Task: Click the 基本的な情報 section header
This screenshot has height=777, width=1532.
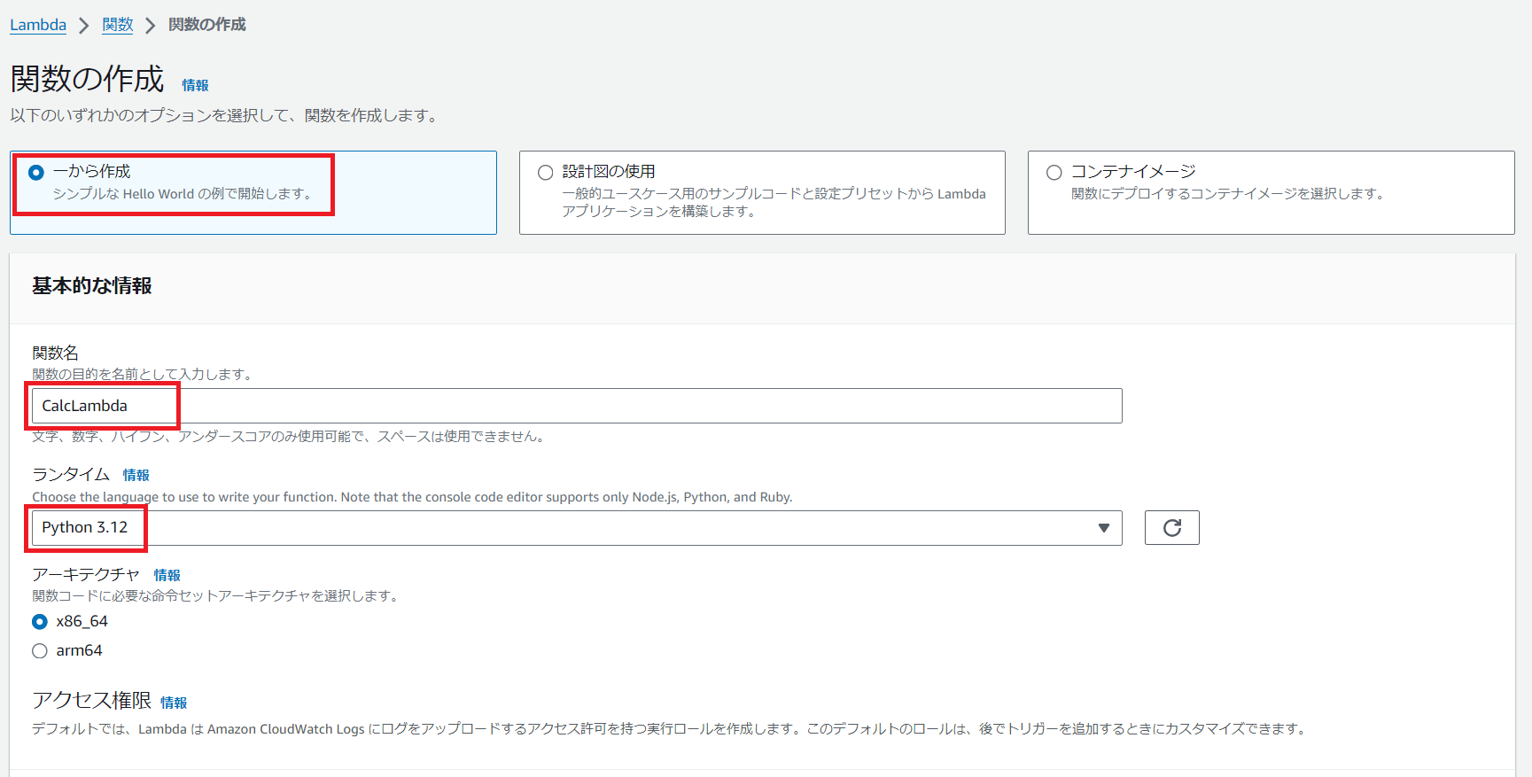Action: pos(92,286)
